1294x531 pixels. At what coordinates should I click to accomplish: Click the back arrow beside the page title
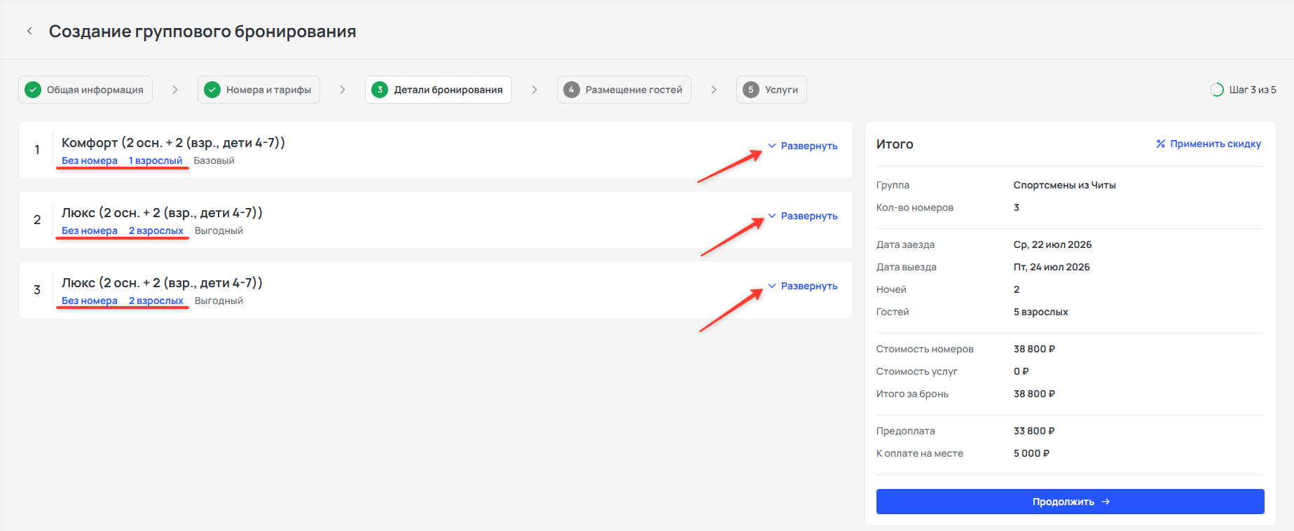29,31
